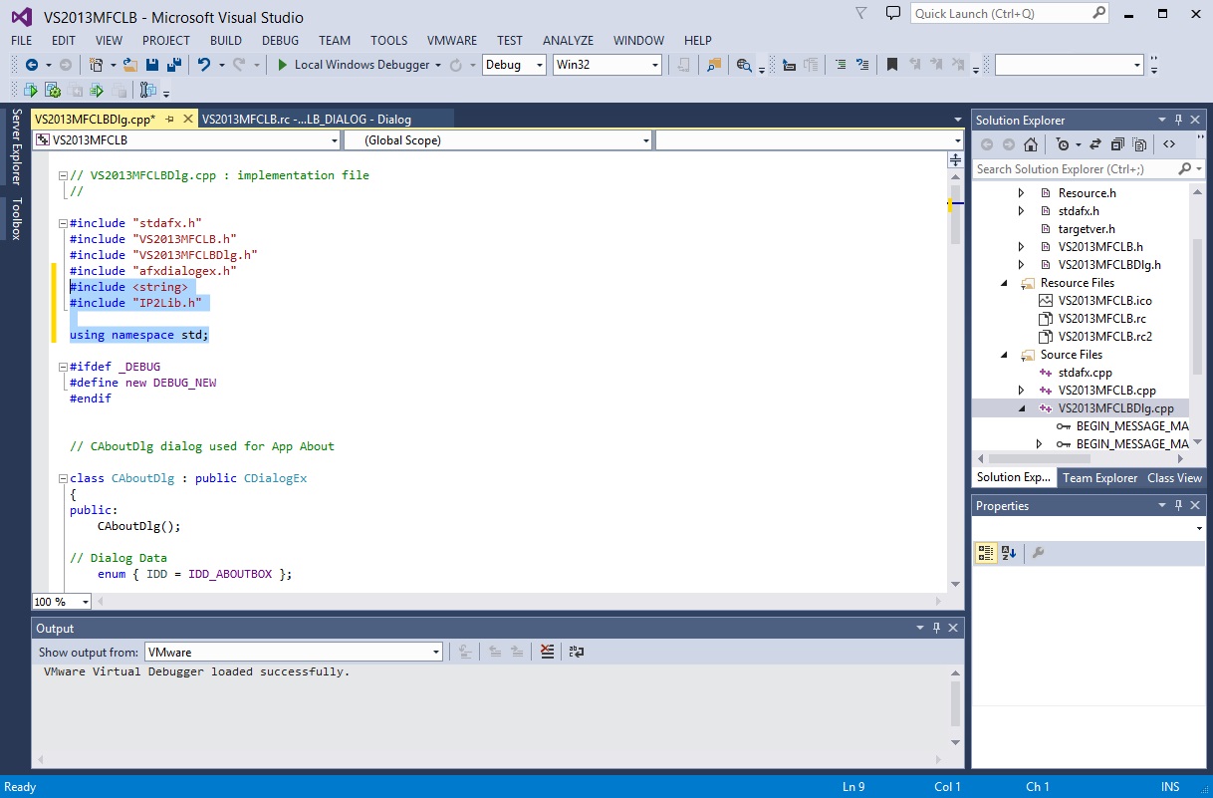
Task: Click Property Pages wrench icon
Action: 1039,553
